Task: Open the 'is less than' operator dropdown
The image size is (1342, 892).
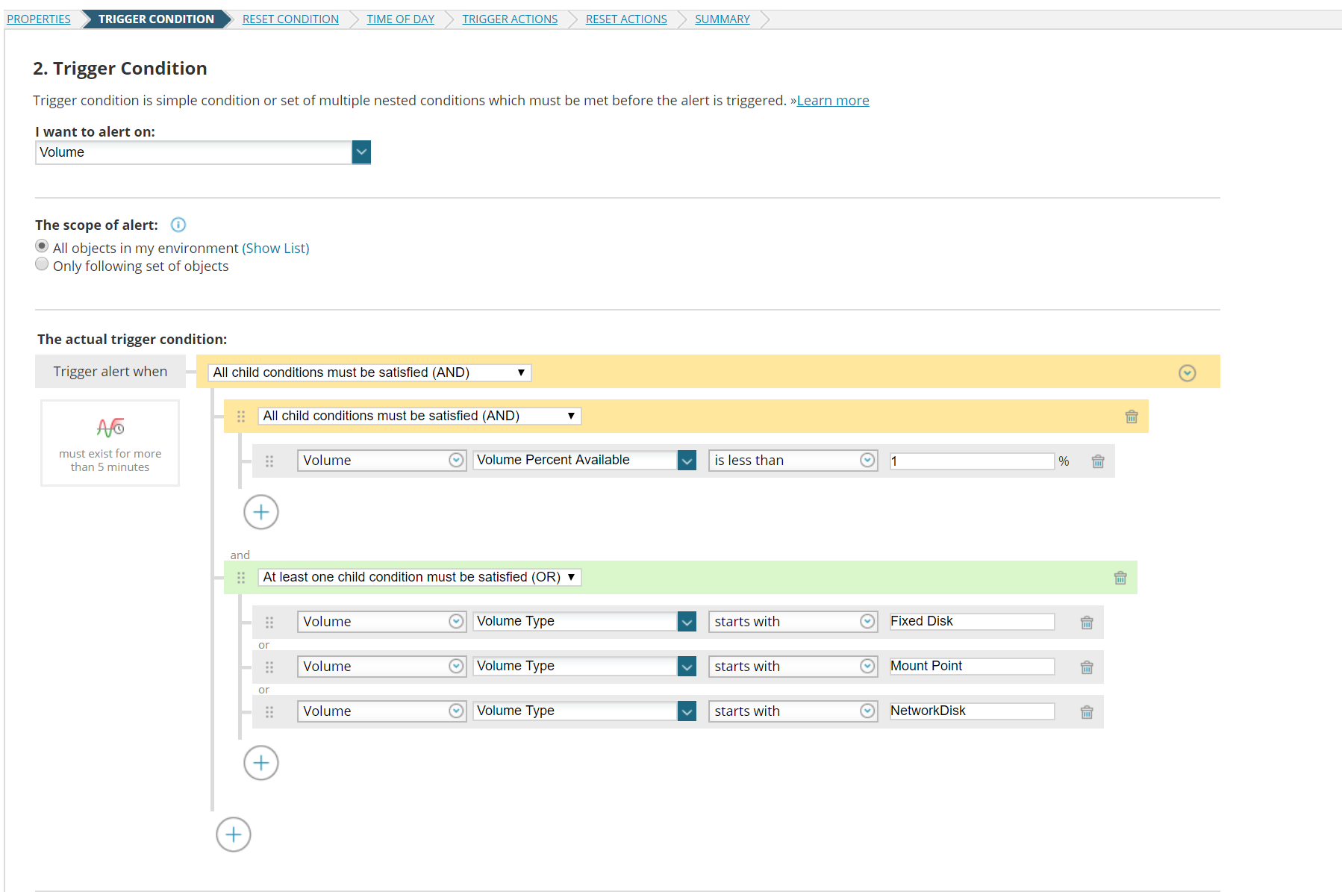Action: [x=793, y=461]
